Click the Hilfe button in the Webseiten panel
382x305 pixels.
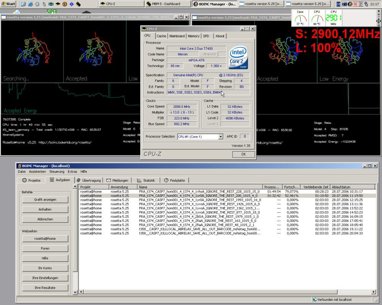(45, 258)
